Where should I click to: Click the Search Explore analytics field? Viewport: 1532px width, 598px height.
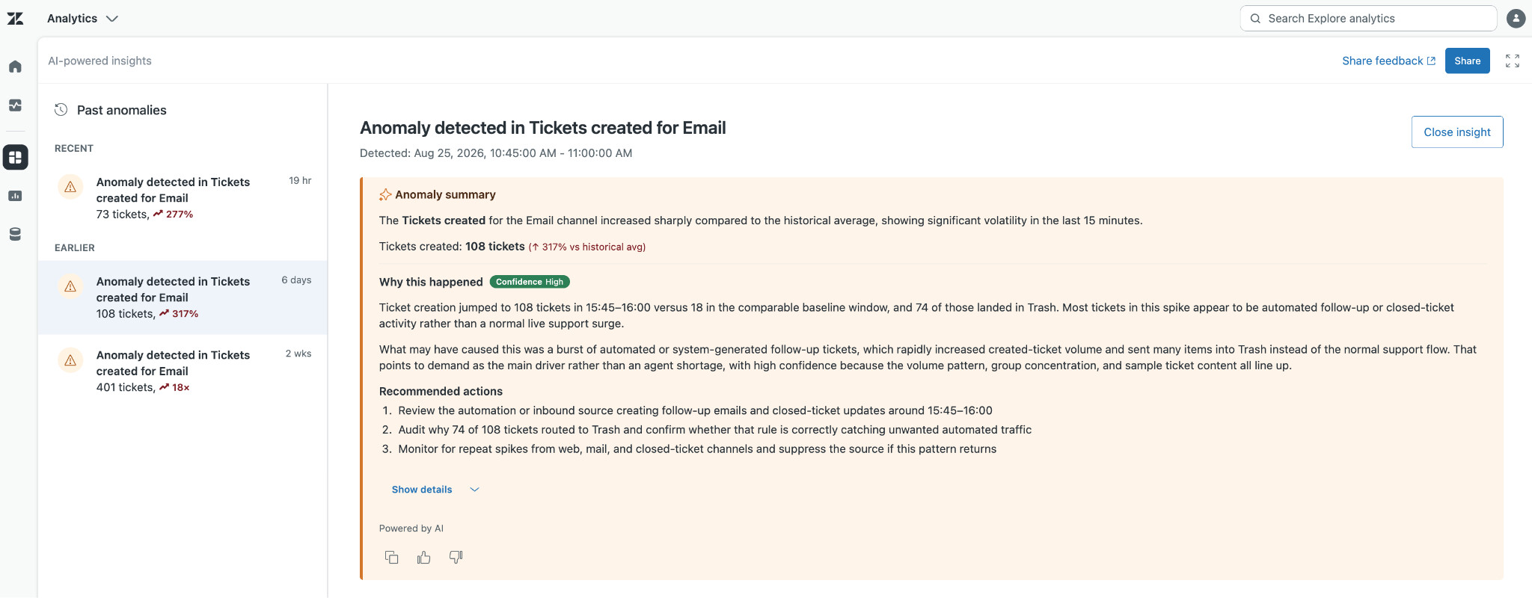point(1368,19)
